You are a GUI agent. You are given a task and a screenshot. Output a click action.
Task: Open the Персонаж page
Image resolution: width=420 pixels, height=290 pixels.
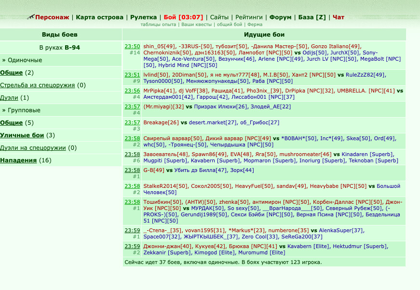52,17
